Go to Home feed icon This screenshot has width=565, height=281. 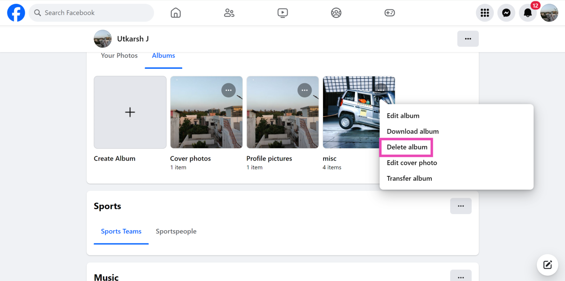[176, 13]
